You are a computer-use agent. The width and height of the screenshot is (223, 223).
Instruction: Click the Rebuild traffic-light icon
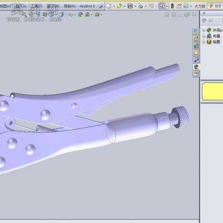(172, 6)
